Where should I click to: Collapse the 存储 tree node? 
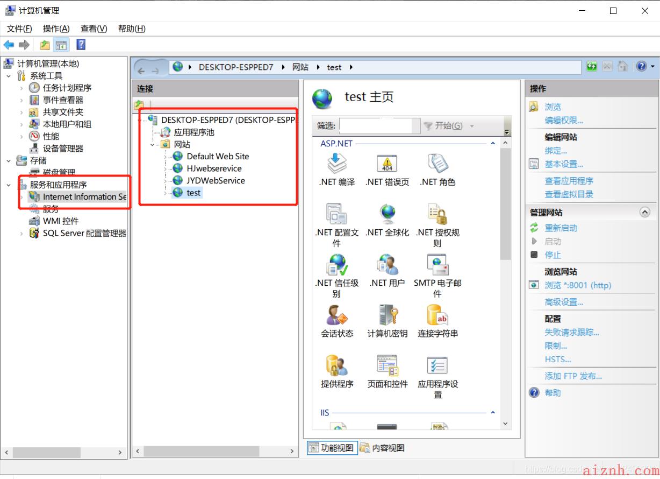9,160
